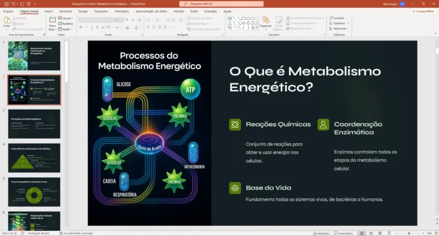Viewport: 439px width, 236px height.
Task: Open Comentários pane from status bar
Action: (x=344, y=233)
